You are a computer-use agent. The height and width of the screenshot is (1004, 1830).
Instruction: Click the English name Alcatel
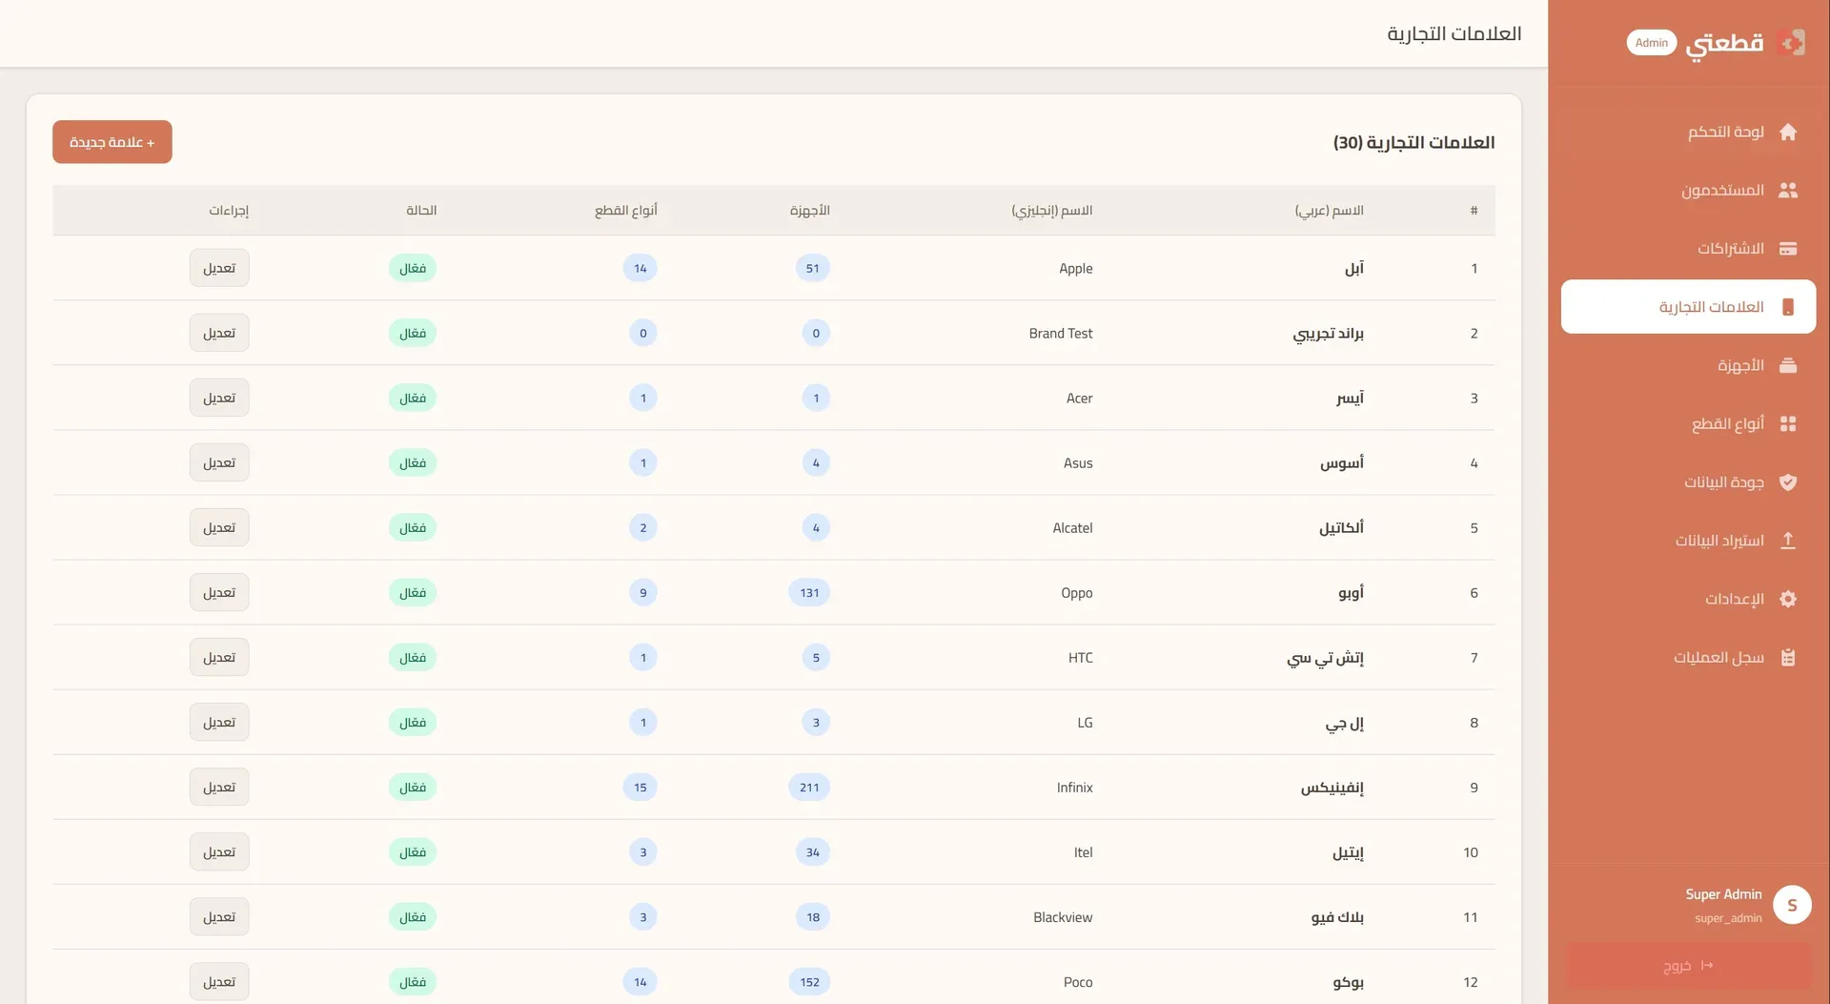(x=1072, y=527)
